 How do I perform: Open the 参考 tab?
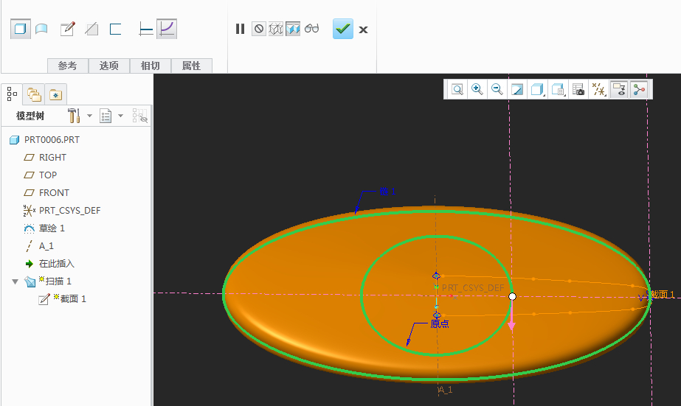67,66
